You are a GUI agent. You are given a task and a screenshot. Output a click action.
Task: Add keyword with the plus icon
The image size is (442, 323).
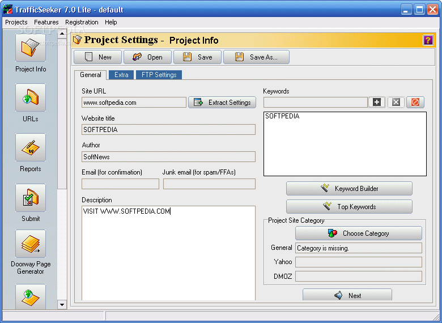coord(377,102)
